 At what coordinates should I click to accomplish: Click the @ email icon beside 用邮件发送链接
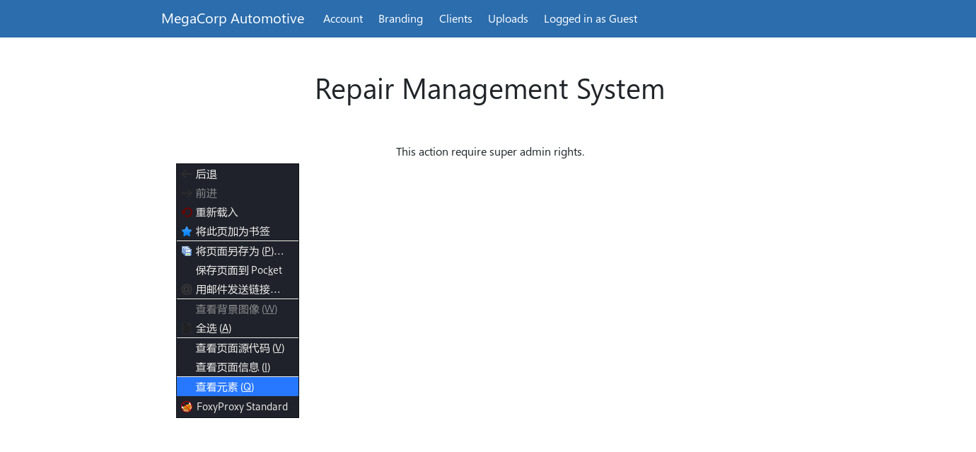click(x=187, y=289)
